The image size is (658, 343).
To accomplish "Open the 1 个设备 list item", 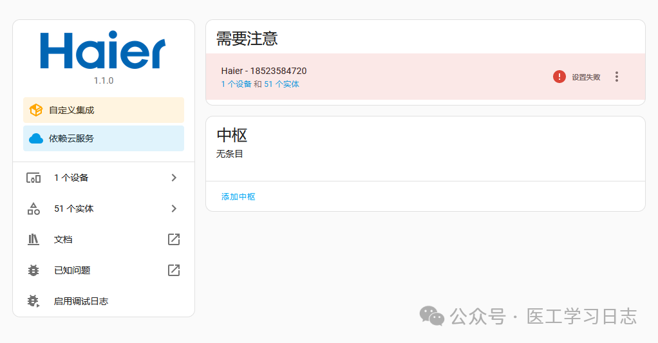I will [104, 178].
